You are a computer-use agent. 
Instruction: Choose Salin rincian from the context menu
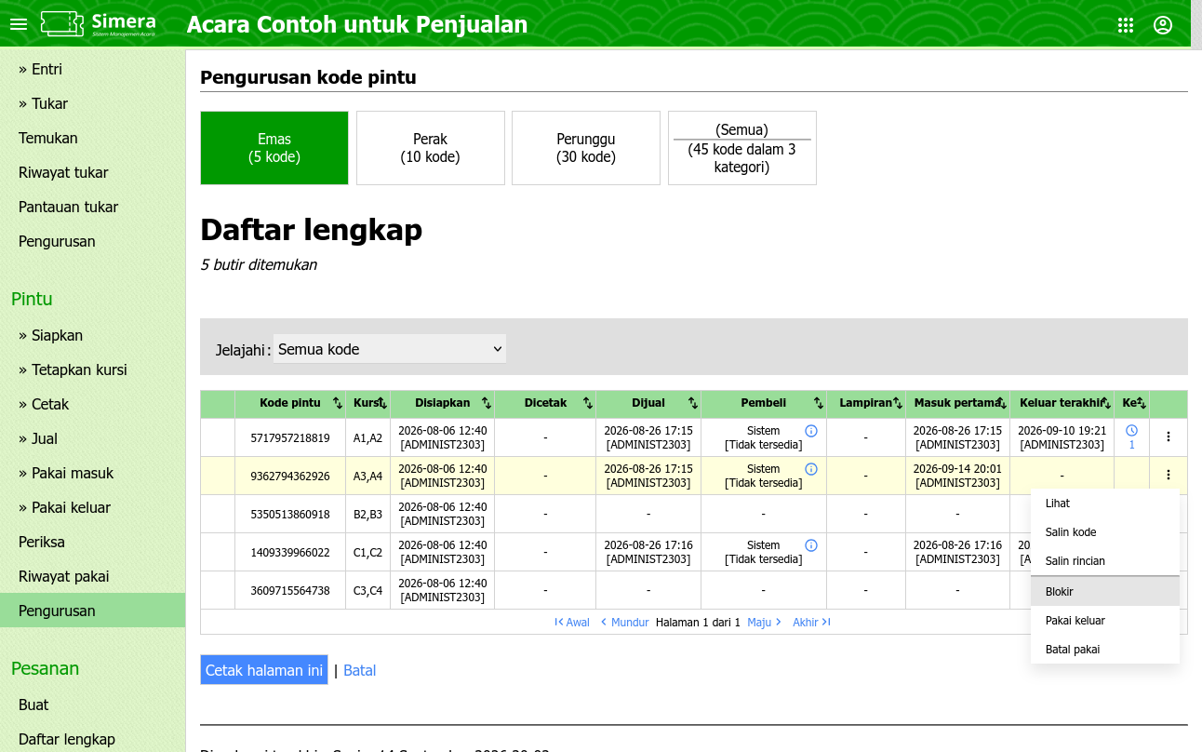click(1105, 561)
